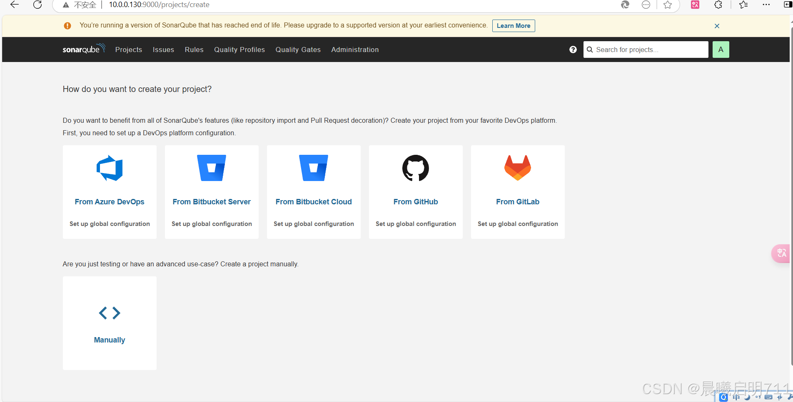Click the GitHub octocat icon
The image size is (793, 402).
416,168
